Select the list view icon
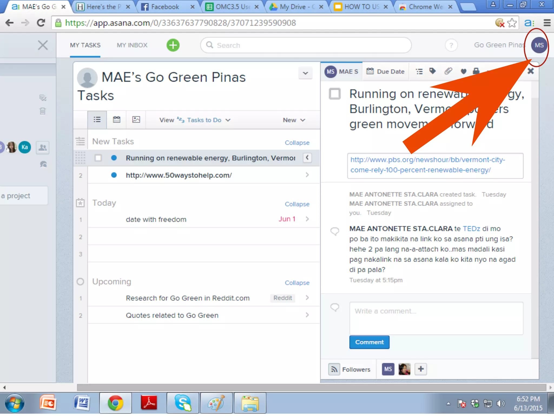Viewport: 554px width, 416px height. tap(97, 120)
